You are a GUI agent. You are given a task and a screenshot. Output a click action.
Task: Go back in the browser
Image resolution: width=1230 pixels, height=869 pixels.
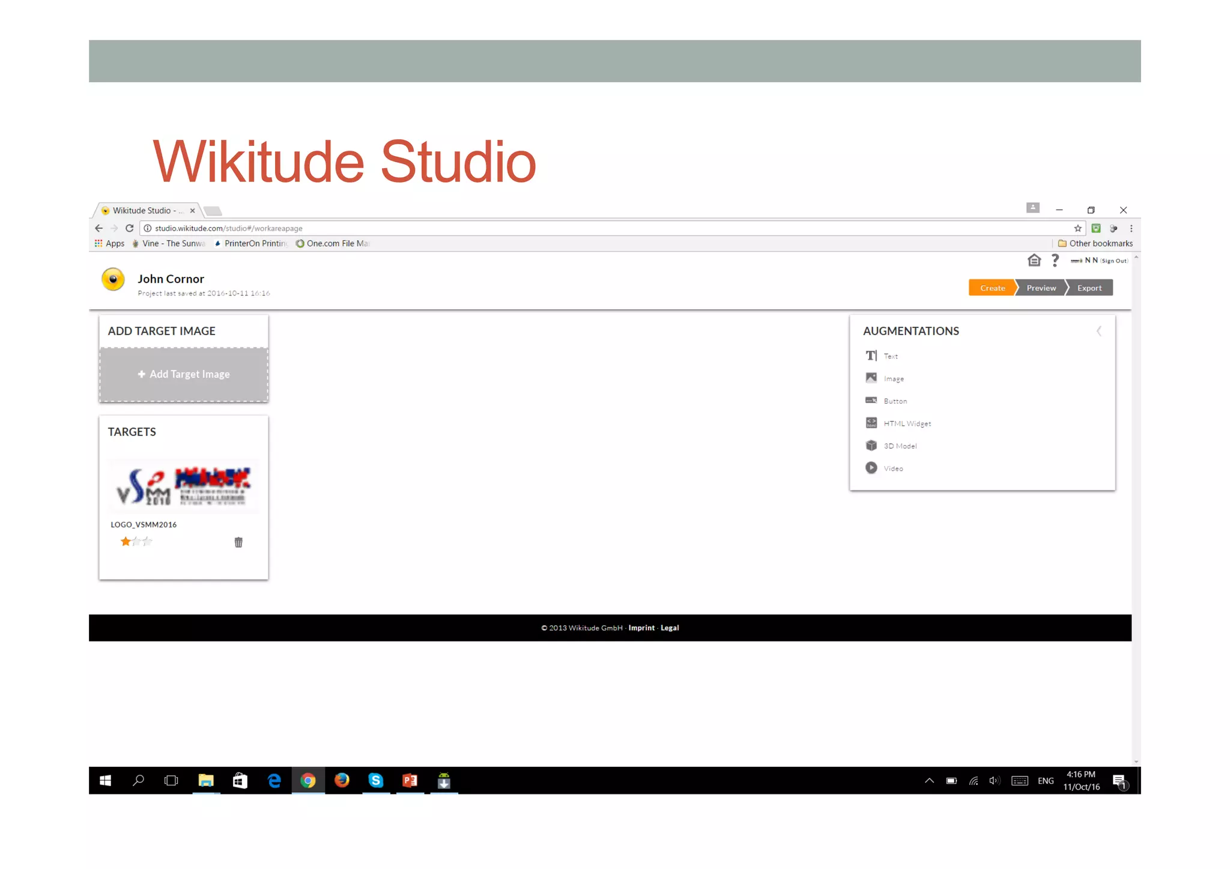pyautogui.click(x=99, y=228)
